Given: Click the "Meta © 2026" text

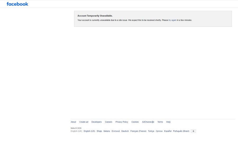Looking at the screenshot, I should click(76, 128).
